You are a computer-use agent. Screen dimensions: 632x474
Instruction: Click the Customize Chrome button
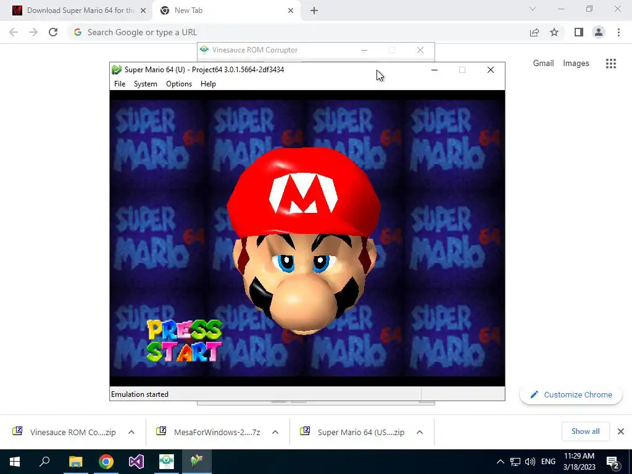click(x=571, y=394)
